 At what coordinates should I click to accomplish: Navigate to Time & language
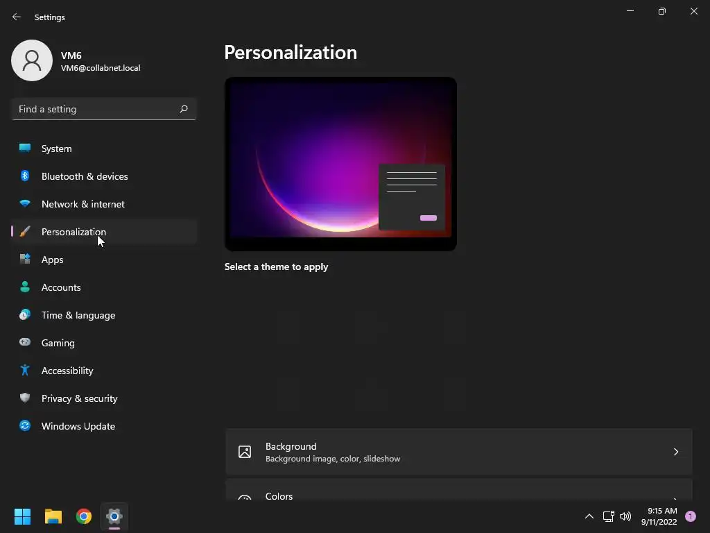coord(104,315)
